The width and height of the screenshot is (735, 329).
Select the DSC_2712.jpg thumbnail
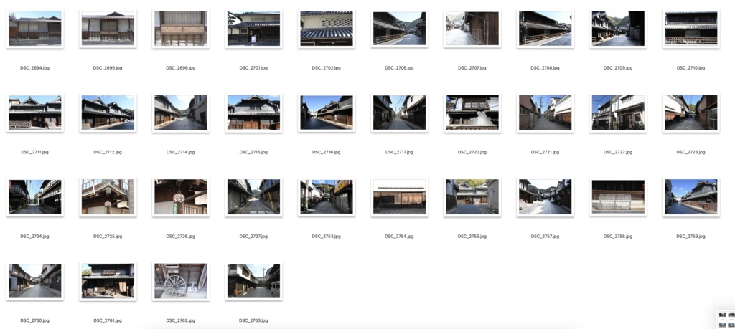click(x=108, y=113)
